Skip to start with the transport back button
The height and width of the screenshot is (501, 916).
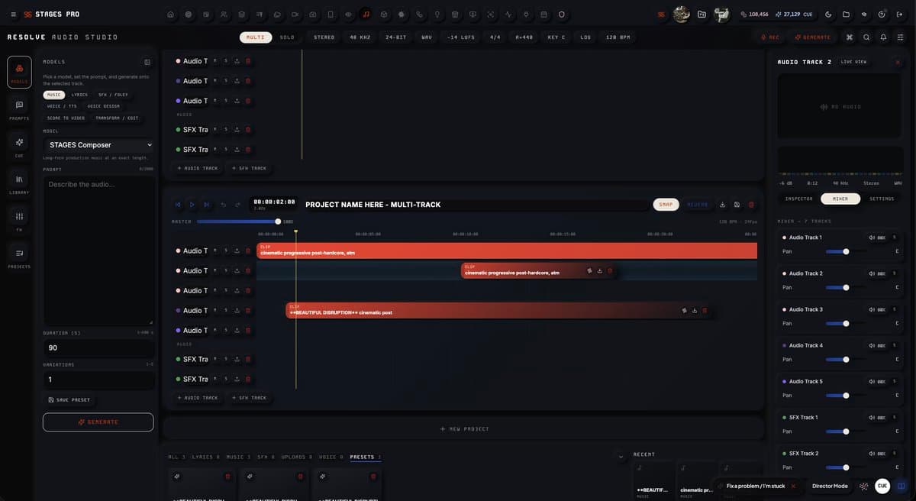click(x=178, y=205)
